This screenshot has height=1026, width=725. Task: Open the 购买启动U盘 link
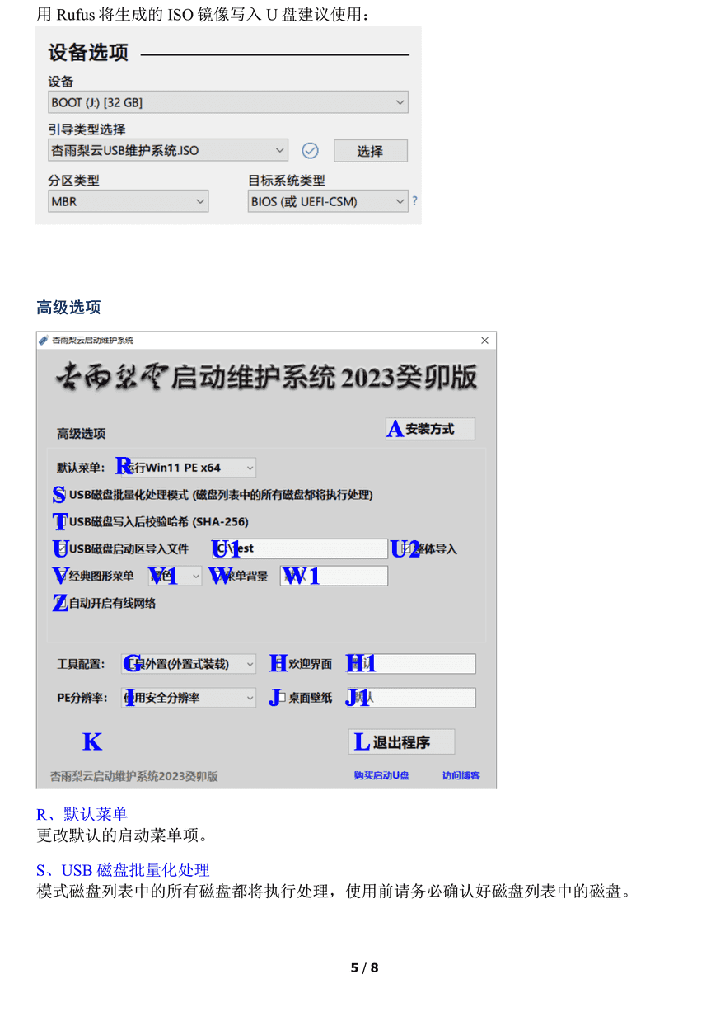(x=381, y=775)
